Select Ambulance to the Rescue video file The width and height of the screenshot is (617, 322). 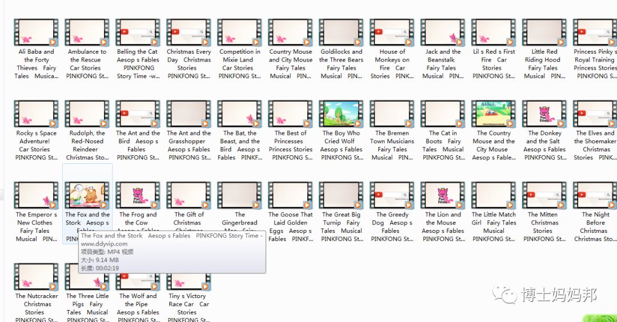pyautogui.click(x=87, y=32)
